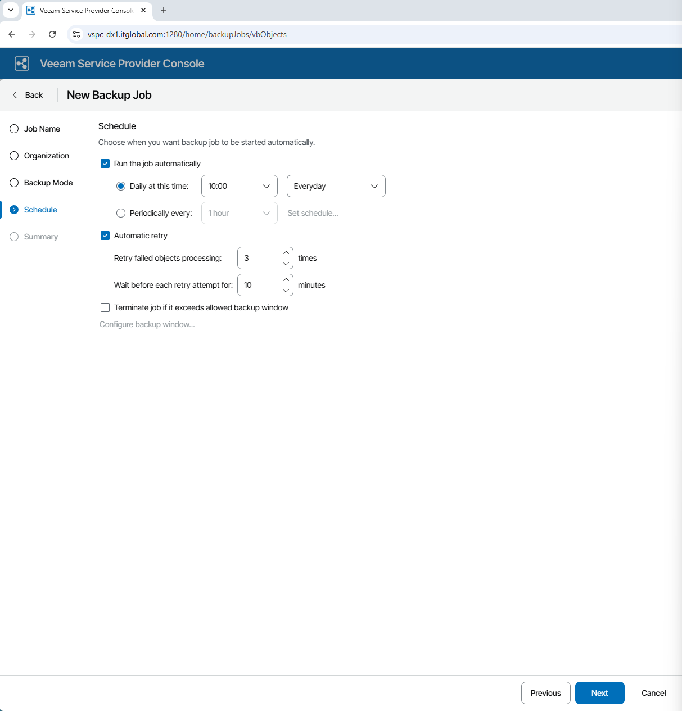The image size is (682, 711).
Task: Open the tab search dropdown arrow
Action: [11, 10]
